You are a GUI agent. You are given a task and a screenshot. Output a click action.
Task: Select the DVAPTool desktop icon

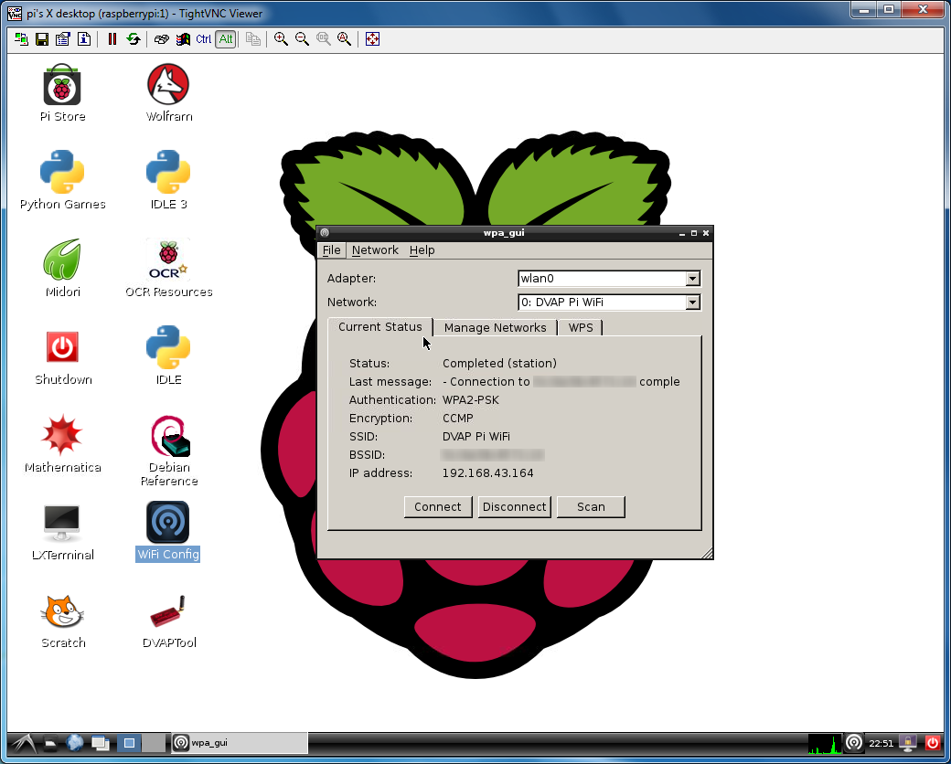pos(168,620)
